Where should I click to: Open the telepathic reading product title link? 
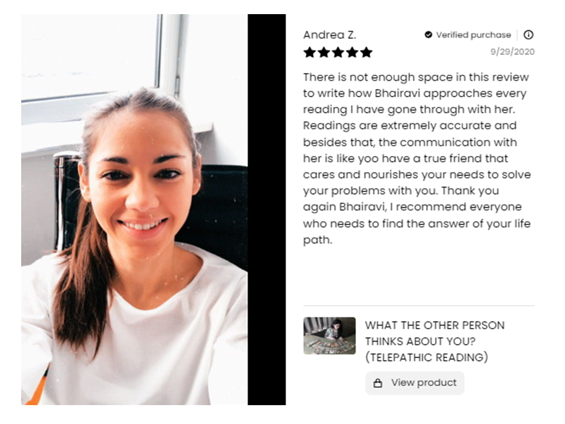[434, 341]
